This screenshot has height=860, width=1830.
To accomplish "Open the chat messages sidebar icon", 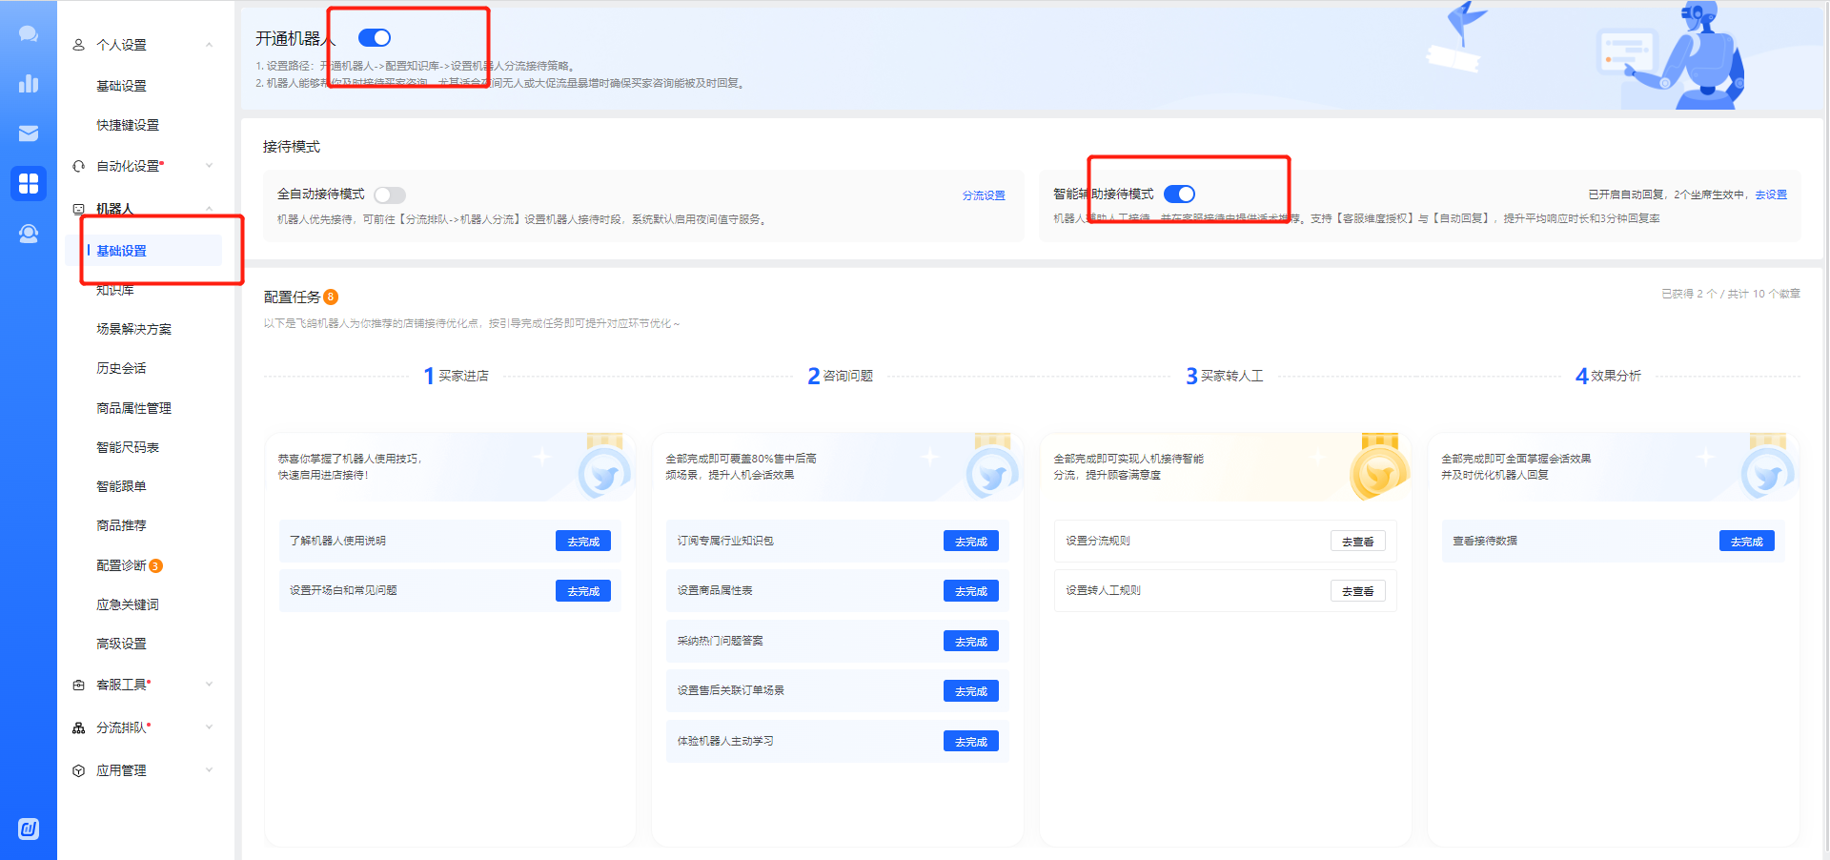I will click(29, 34).
